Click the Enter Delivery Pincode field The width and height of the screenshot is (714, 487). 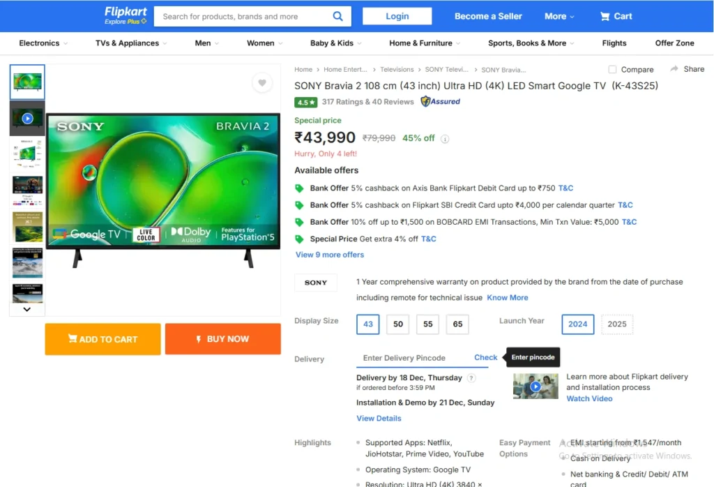click(411, 358)
